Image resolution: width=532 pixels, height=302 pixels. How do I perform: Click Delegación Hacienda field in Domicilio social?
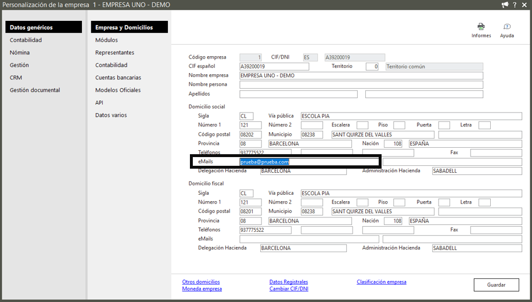(303, 171)
